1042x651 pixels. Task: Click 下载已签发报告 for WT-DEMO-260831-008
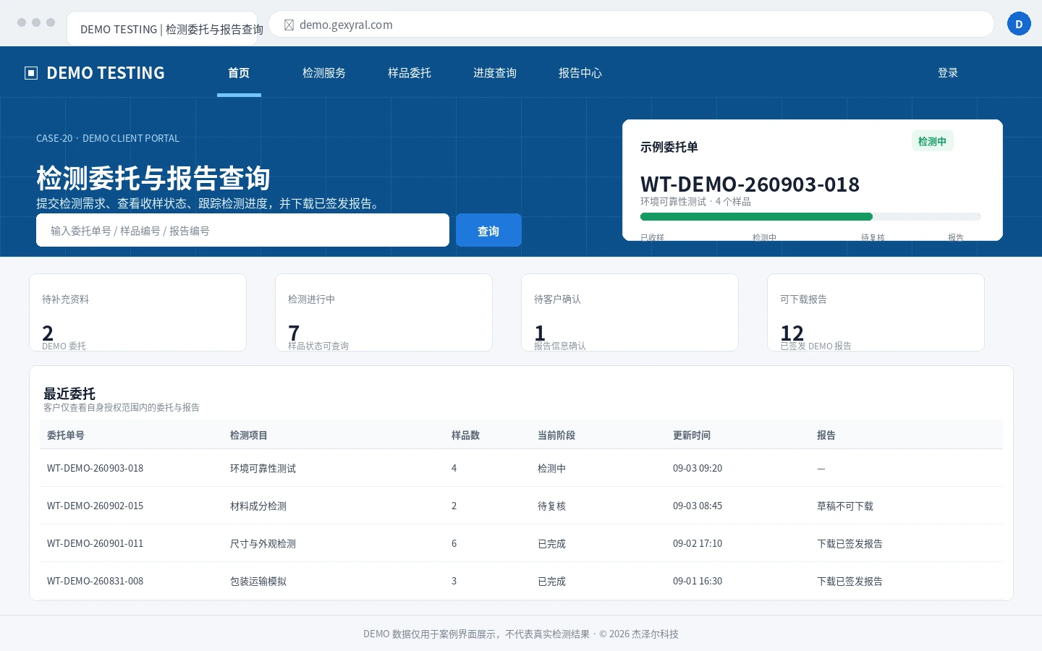click(850, 581)
